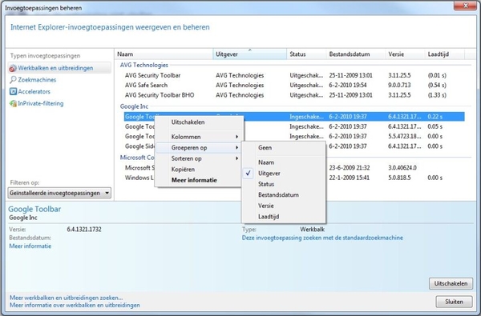Select InPrivate-filtering add-on type
481x316 pixels.
tap(41, 103)
